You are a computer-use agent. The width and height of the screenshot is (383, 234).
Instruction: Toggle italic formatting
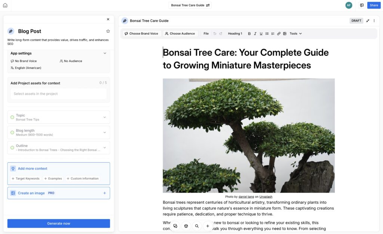pos(255,34)
